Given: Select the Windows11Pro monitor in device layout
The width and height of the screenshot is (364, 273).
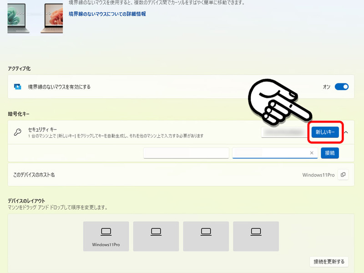Looking at the screenshot, I should [x=106, y=236].
